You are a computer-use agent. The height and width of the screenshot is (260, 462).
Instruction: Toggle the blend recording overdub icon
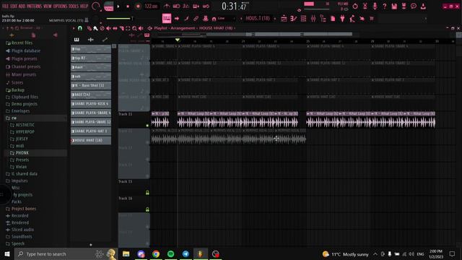pos(196,6)
